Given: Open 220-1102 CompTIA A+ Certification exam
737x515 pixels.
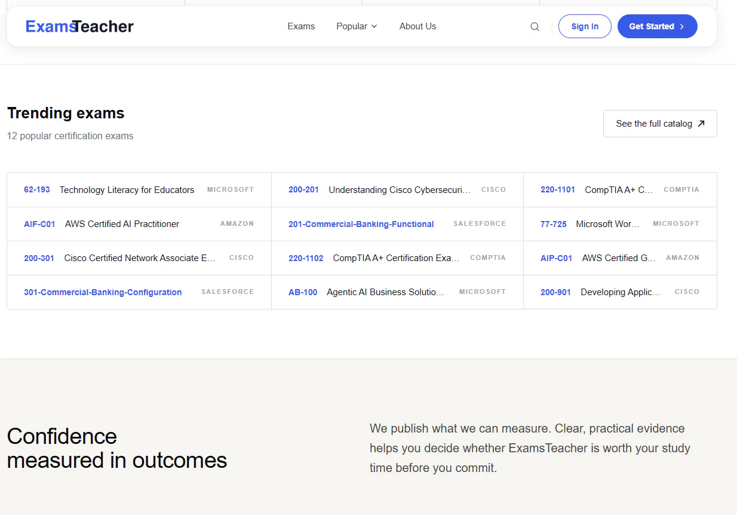Looking at the screenshot, I should point(397,258).
